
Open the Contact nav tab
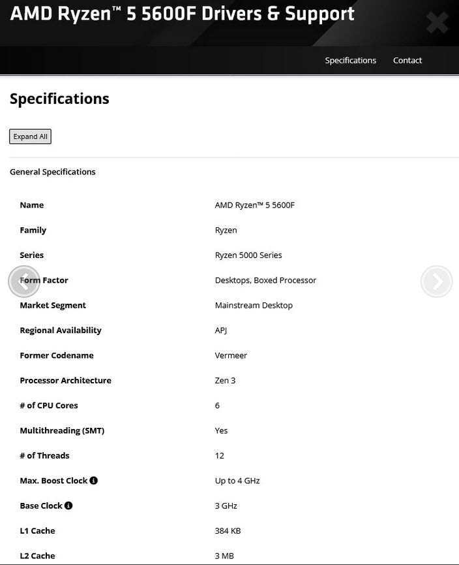click(407, 60)
